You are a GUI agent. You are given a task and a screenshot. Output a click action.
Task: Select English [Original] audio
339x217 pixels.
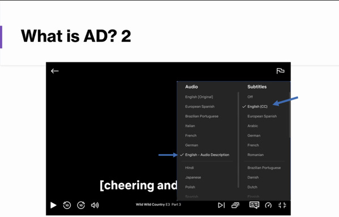pos(199,97)
